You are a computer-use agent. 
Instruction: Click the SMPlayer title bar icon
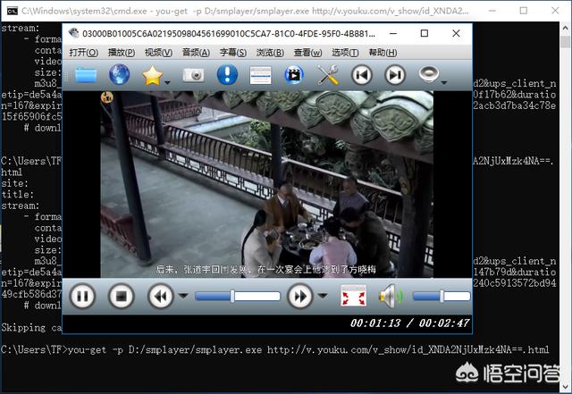(73, 33)
